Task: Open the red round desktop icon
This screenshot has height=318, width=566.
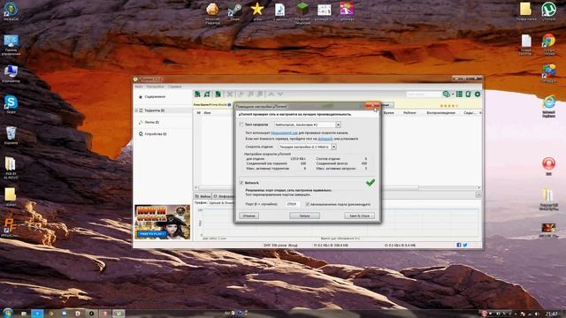Action: tap(548, 166)
